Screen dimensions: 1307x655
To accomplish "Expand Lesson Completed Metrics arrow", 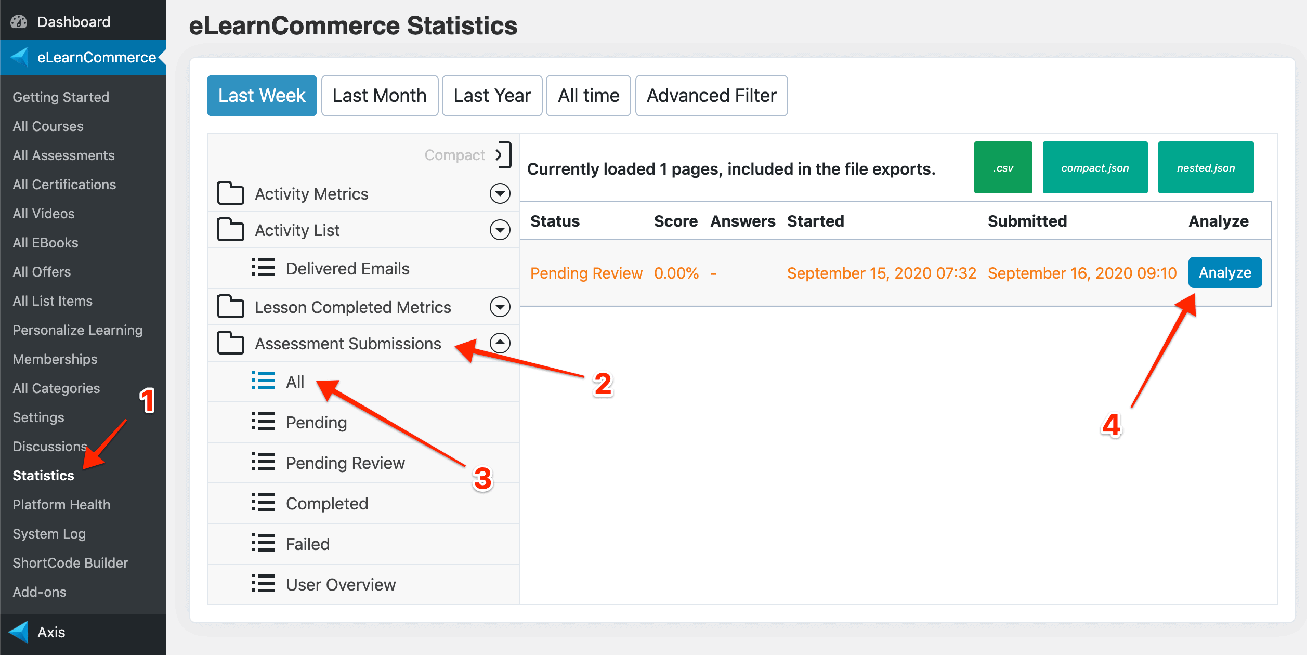I will [500, 307].
